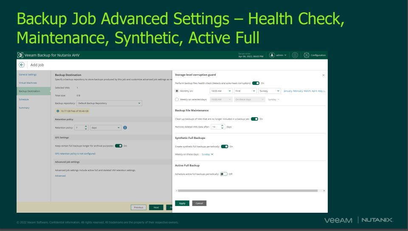The width and height of the screenshot is (408, 231).
Task: Enable schedule active full backups switch
Action: [224, 174]
